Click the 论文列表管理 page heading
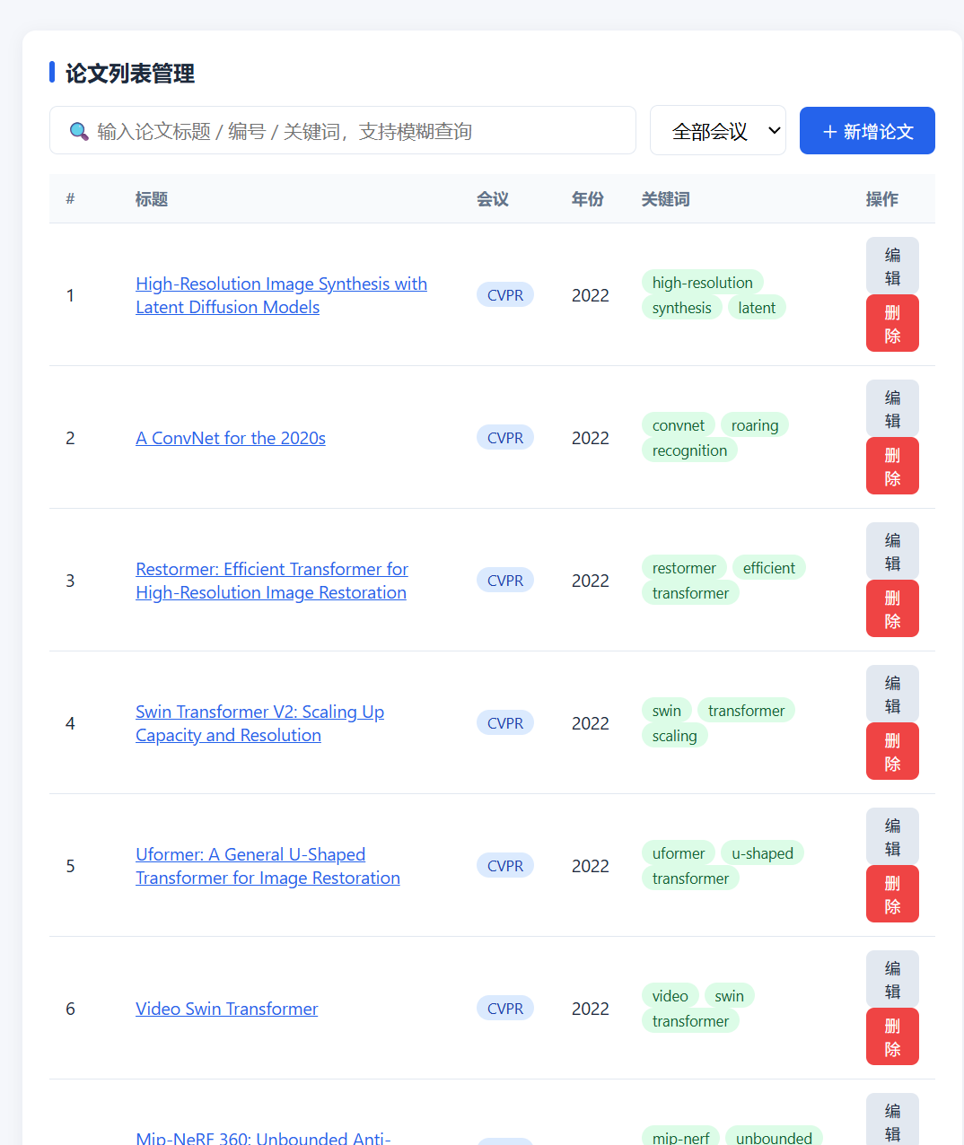Image resolution: width=964 pixels, height=1145 pixels. [x=130, y=74]
